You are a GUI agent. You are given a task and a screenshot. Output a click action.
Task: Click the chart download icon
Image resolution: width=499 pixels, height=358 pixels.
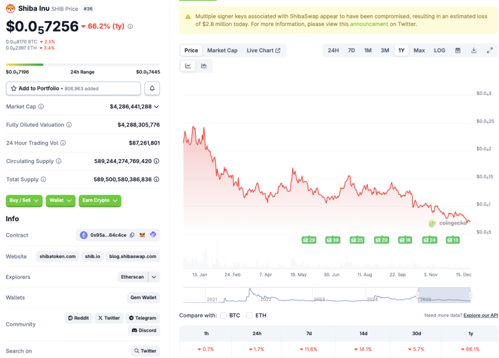473,50
